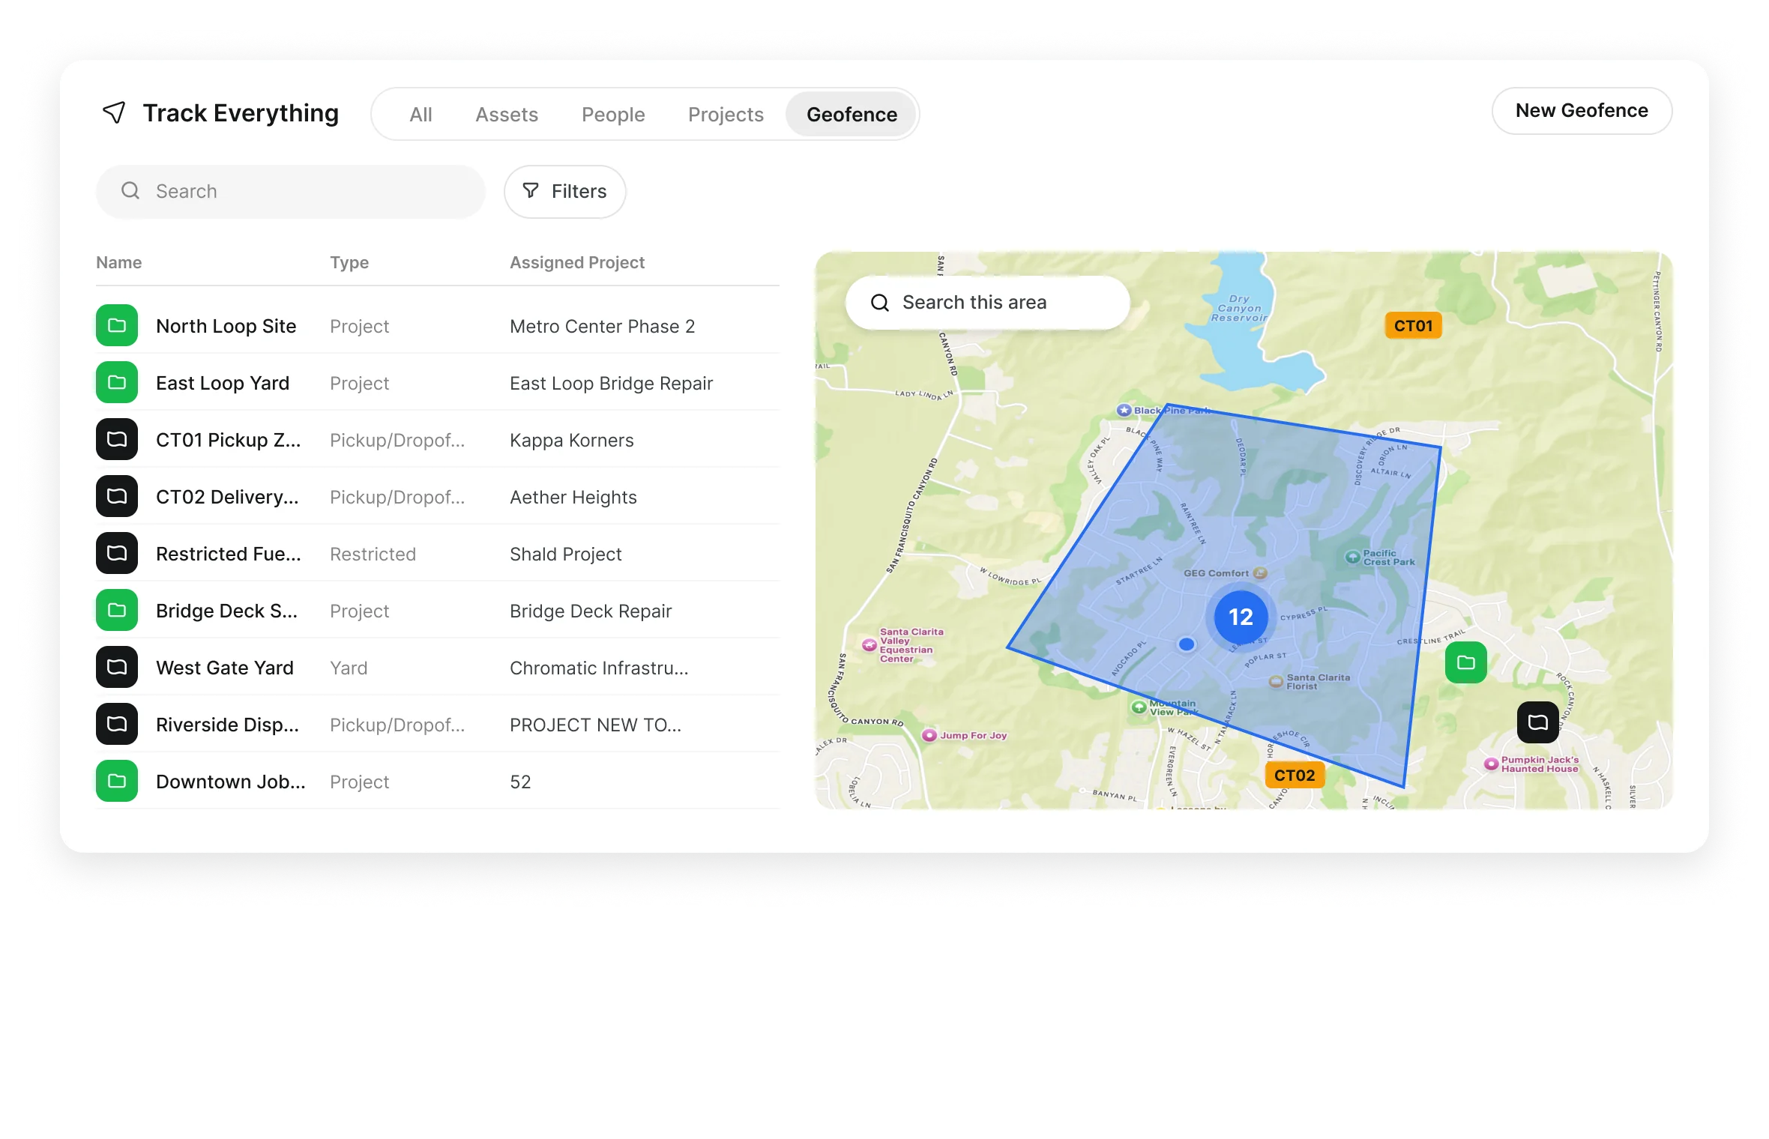The height and width of the screenshot is (1139, 1769).
Task: Click the green folder icon for Bridge Deck S...
Action: pos(117,610)
